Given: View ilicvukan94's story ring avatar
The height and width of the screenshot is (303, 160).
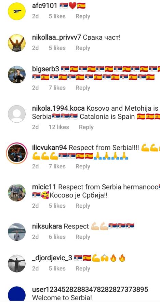Looking at the screenshot, I should 17,153.
